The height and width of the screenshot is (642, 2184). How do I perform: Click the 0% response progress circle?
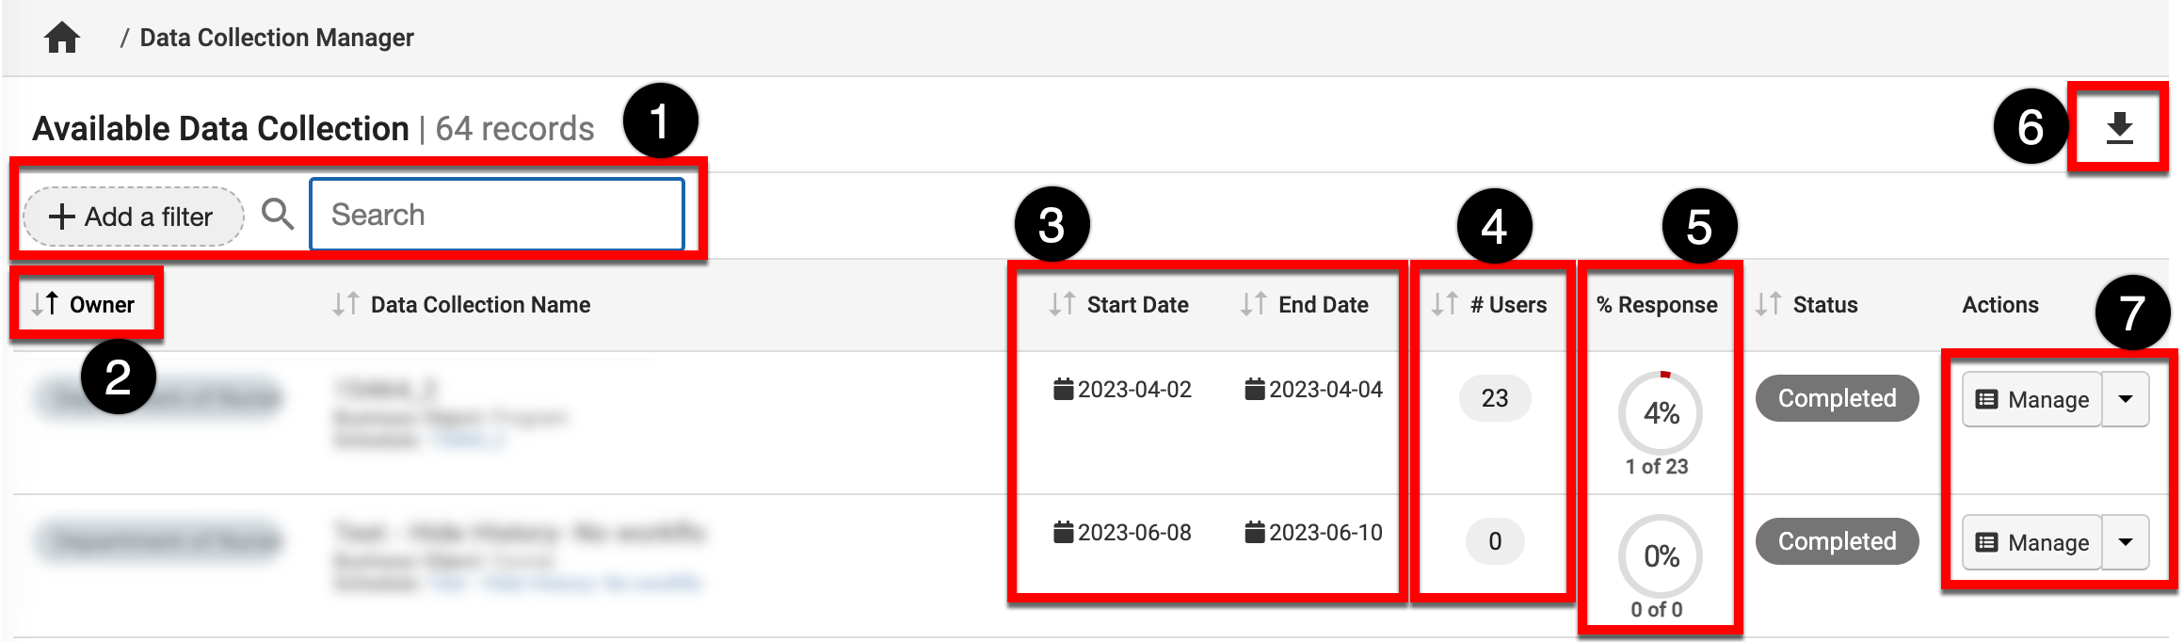[x=1661, y=556]
